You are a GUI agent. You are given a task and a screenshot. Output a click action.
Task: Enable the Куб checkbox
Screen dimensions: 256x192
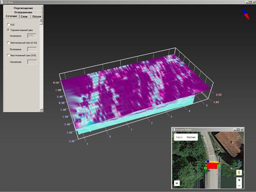coord(9,25)
